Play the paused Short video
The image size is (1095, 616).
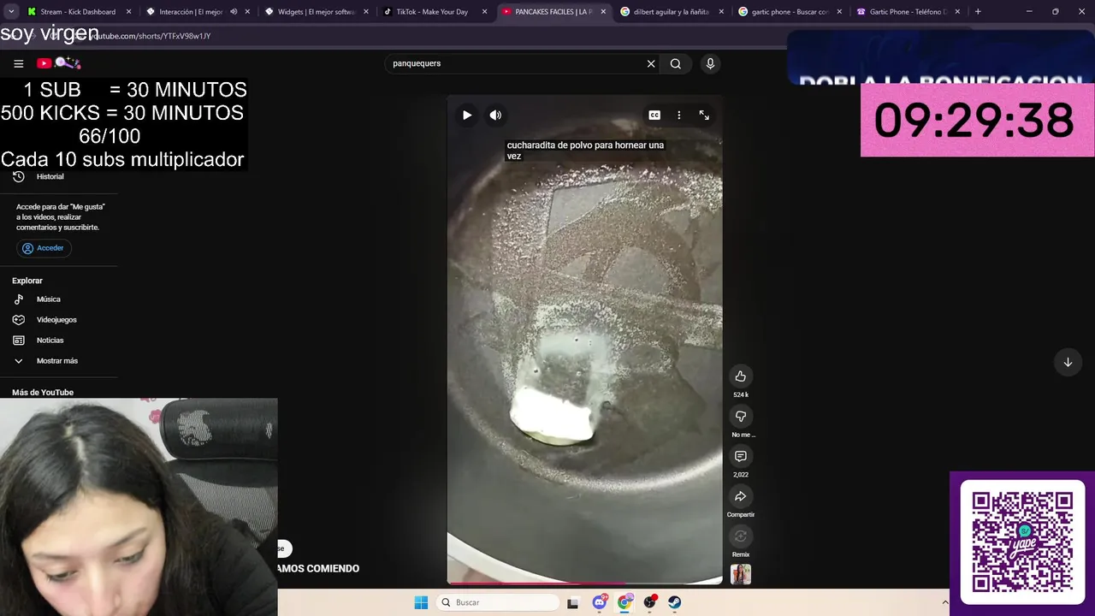pos(467,115)
